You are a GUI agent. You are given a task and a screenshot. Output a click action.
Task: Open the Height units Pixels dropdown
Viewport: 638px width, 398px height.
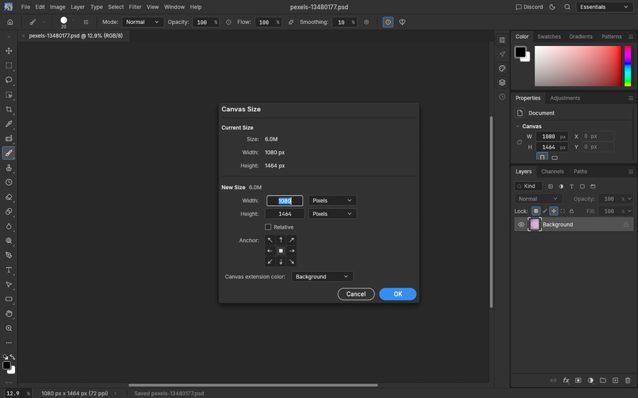pyautogui.click(x=332, y=214)
